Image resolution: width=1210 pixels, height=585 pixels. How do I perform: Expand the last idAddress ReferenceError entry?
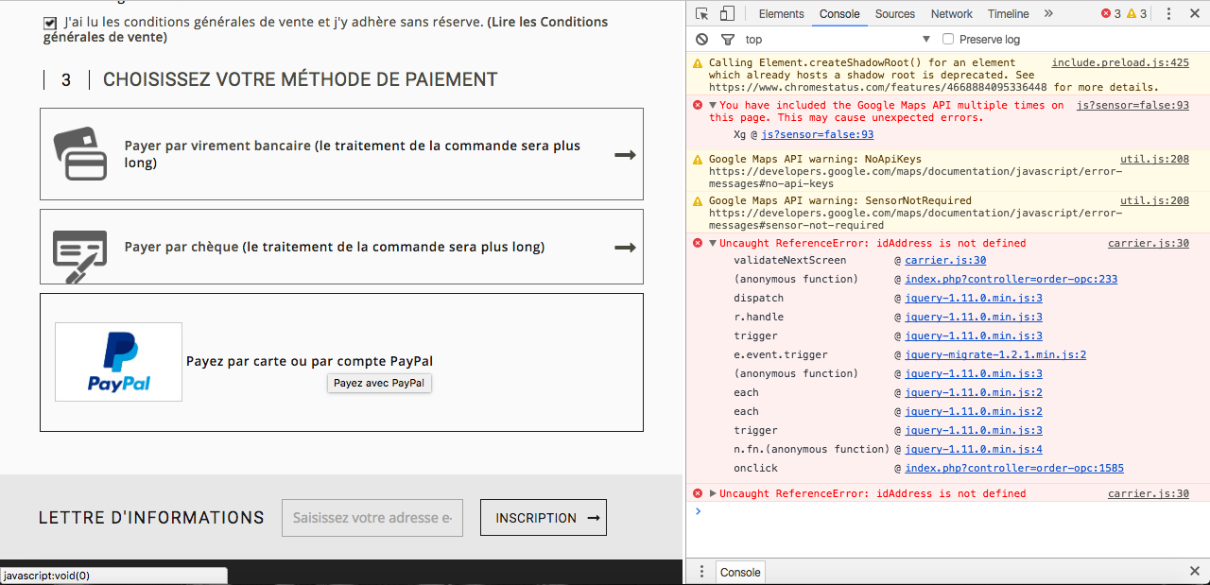(713, 493)
